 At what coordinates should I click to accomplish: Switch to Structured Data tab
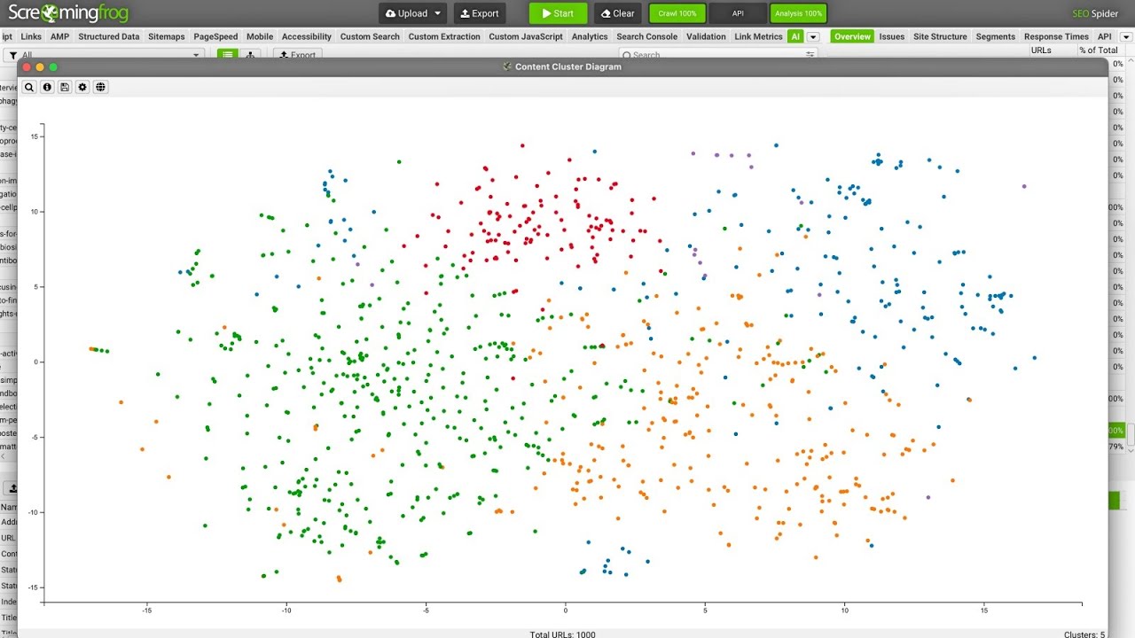pyautogui.click(x=109, y=36)
